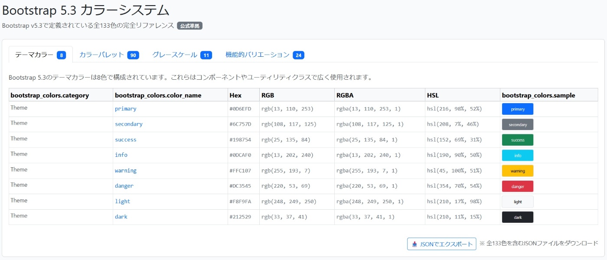Click the cell hsl(45, 100%, 51%)

click(x=463, y=171)
